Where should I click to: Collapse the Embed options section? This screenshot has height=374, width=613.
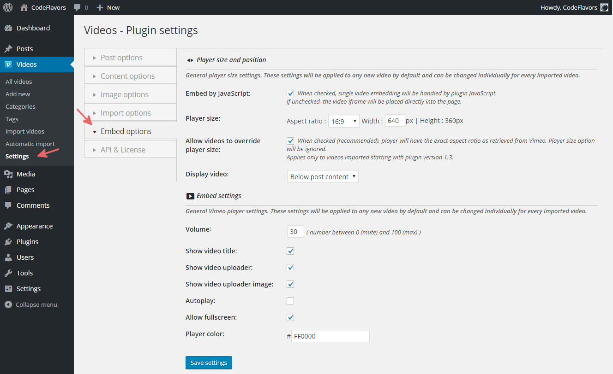(130, 131)
